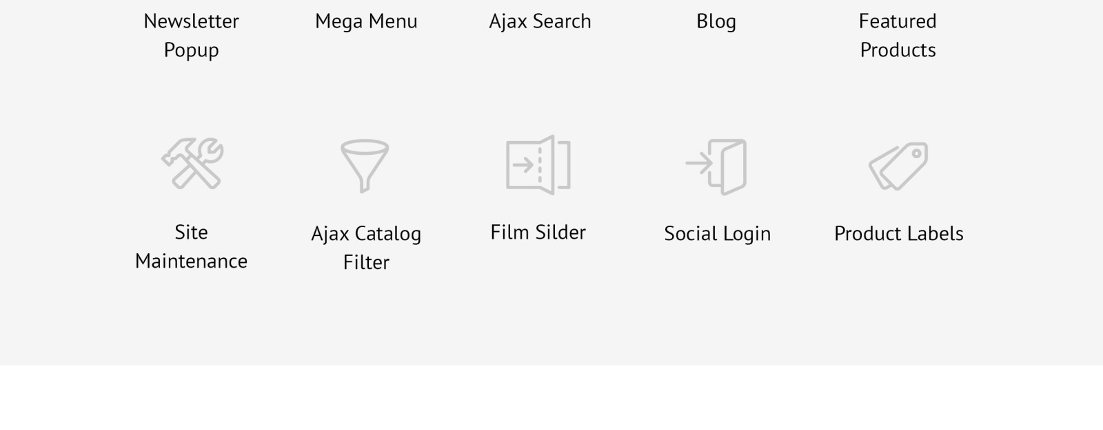
Task: Select the Ajax Catalog Filter label
Action: point(366,248)
